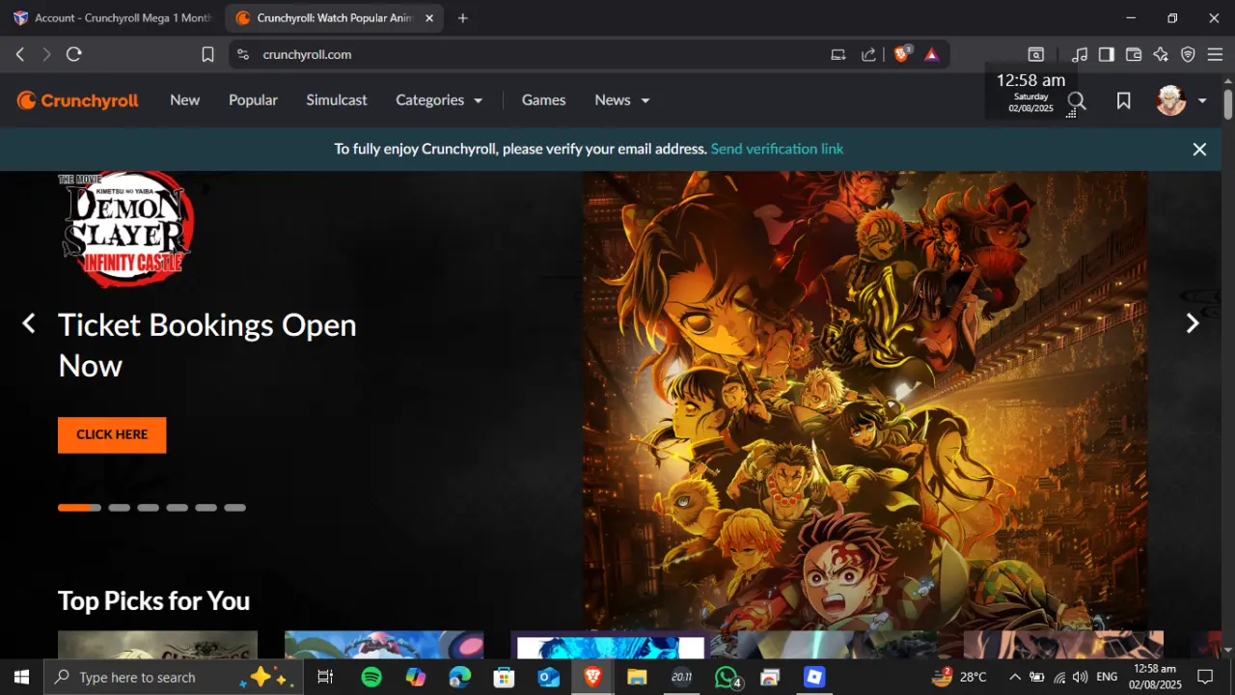This screenshot has height=695, width=1235.
Task: Select the sixth carousel indicator
Action: 234,508
